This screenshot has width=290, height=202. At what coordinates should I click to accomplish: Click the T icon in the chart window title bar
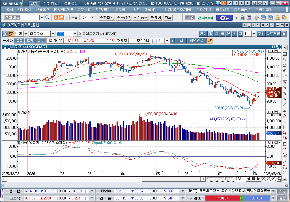click(x=254, y=25)
